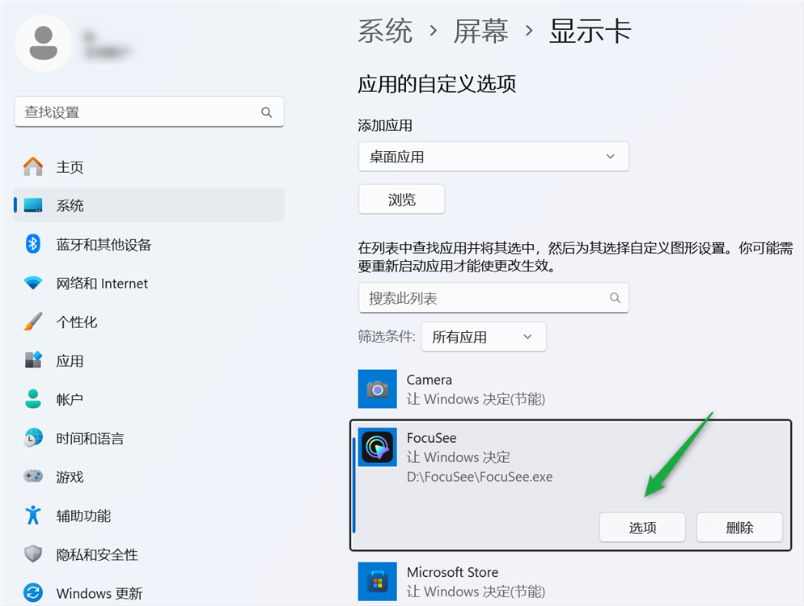
Task: Click the user profile avatar
Action: tap(43, 43)
